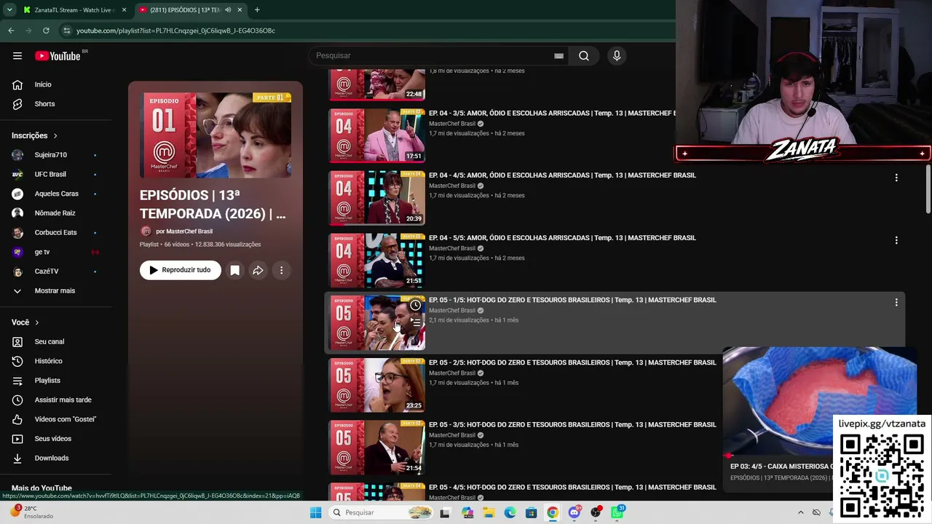Expand the Você section
This screenshot has height=524, width=932.
coord(25,322)
